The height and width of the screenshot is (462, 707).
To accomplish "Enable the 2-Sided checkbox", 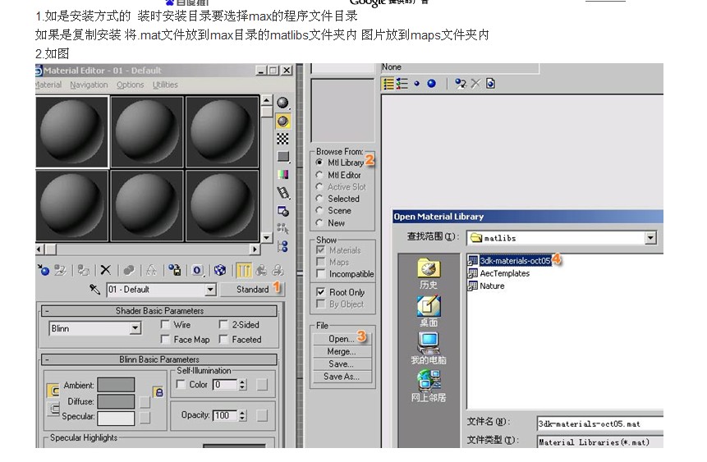I will (x=223, y=324).
